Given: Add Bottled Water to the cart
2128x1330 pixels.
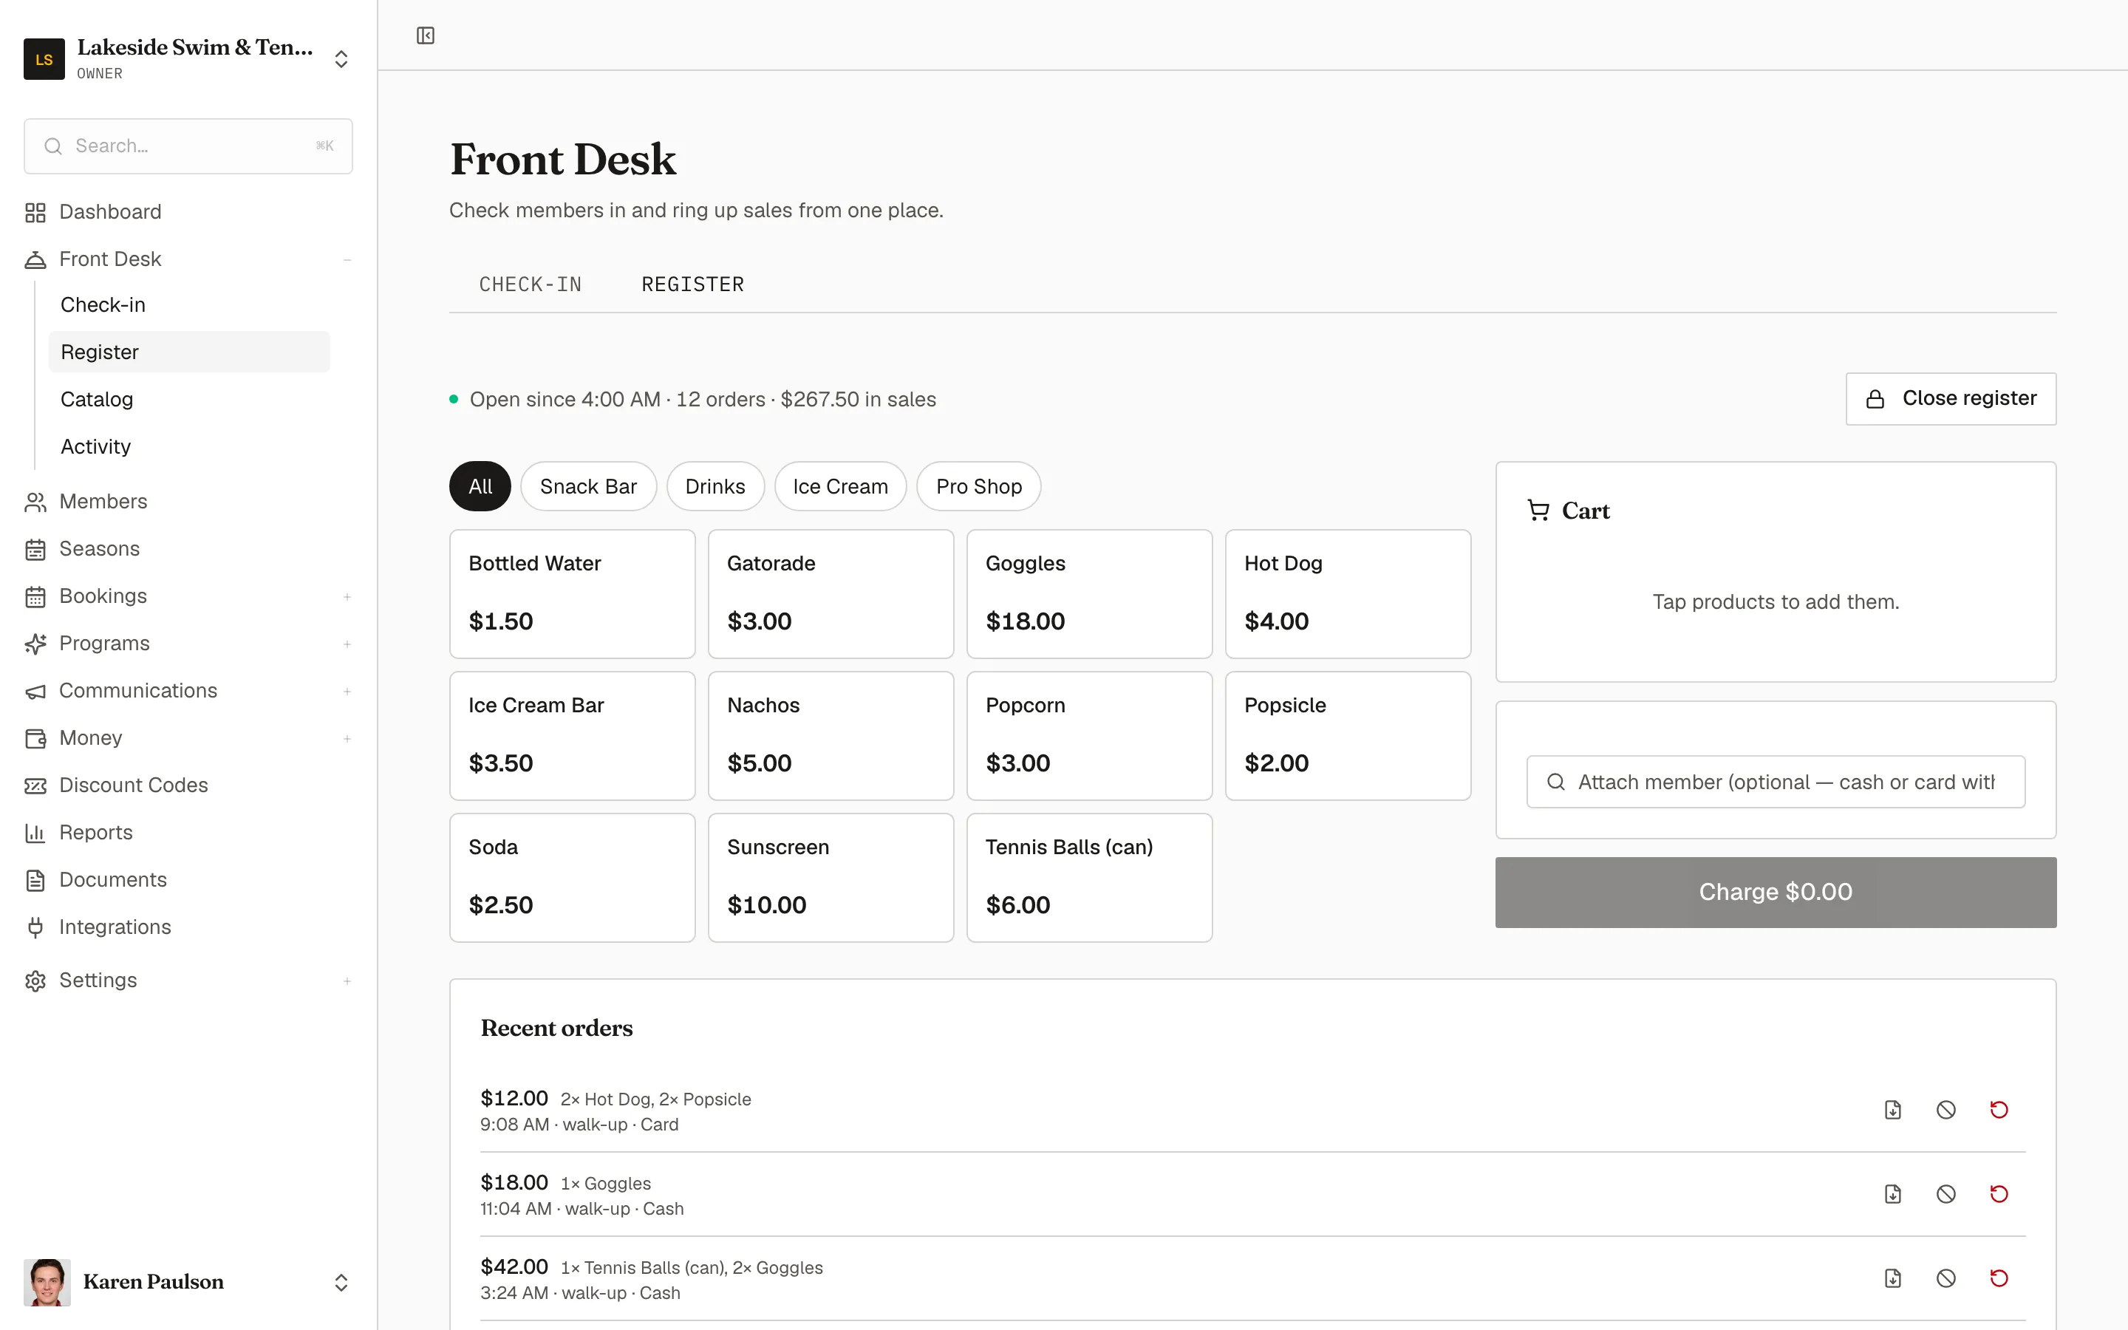Looking at the screenshot, I should pyautogui.click(x=573, y=594).
